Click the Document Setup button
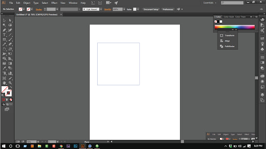Screen dimensions: 266x149 pos(151,10)
